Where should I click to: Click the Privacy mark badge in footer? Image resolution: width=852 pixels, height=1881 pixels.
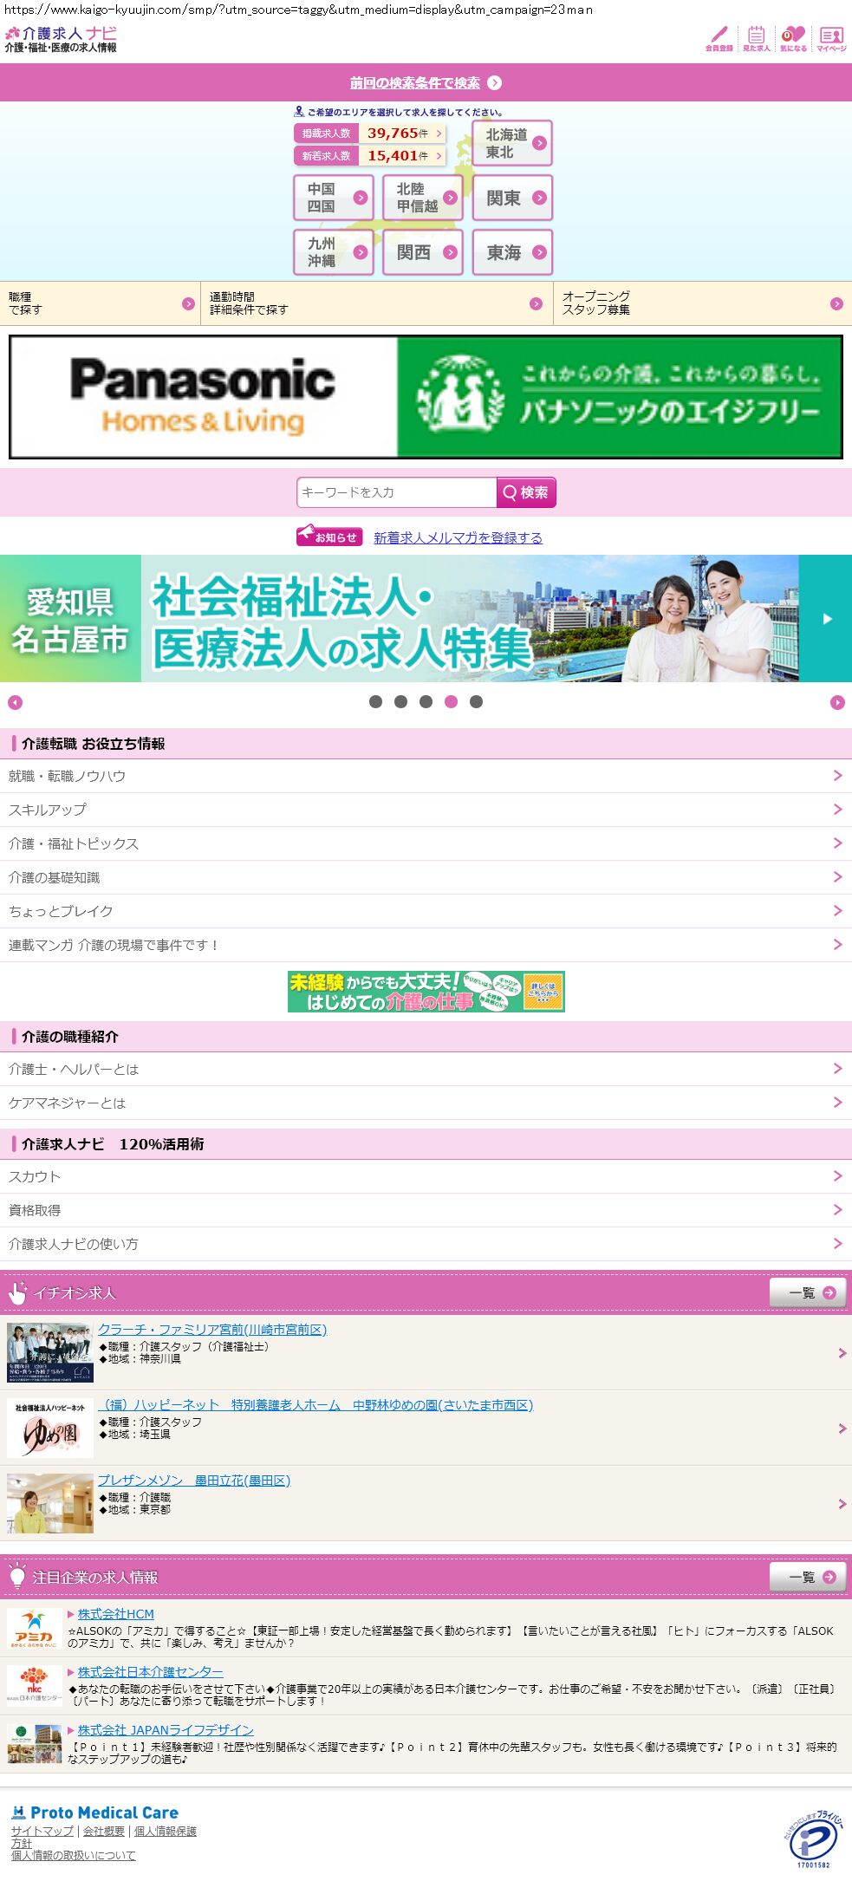[813, 1839]
